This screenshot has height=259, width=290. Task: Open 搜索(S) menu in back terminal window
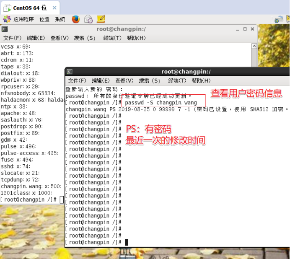point(85,38)
